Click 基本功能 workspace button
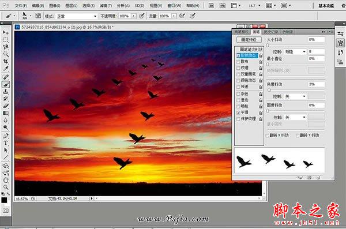 coord(326,6)
